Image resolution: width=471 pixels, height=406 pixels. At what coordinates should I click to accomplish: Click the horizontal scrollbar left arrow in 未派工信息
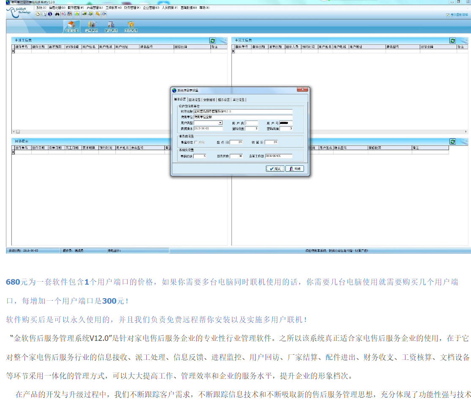14,132
